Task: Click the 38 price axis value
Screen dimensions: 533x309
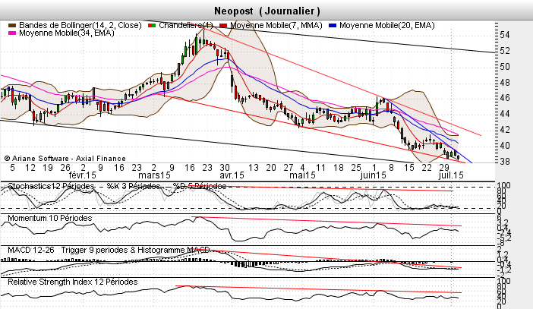Action: tap(505, 161)
